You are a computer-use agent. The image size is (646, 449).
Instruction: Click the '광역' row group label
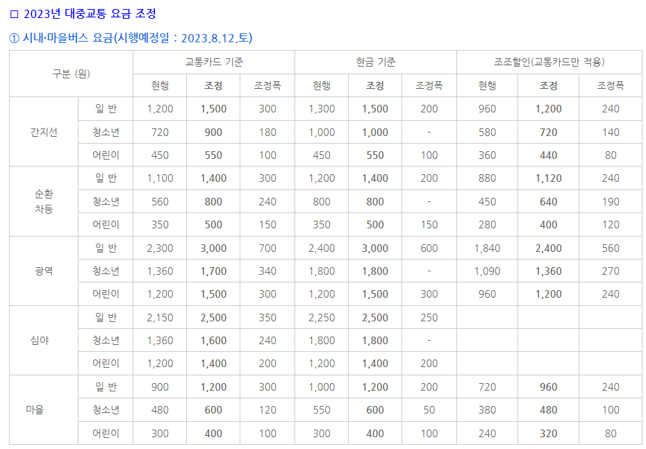(44, 271)
